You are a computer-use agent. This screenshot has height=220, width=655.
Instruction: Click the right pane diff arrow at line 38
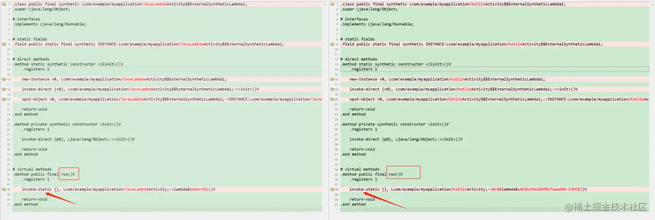(332, 189)
